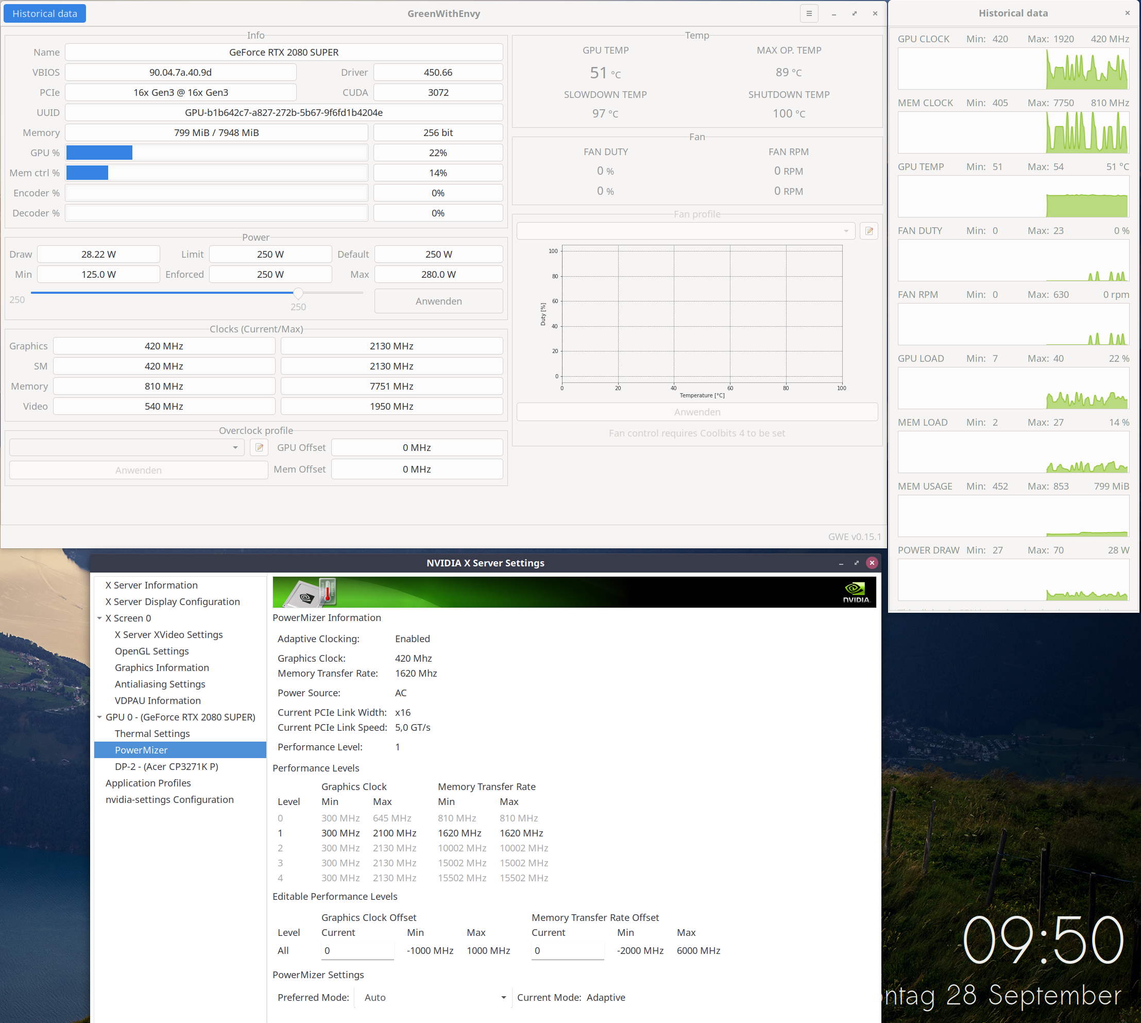Click the thermometer GPU banner icon
The height and width of the screenshot is (1023, 1141).
[327, 592]
